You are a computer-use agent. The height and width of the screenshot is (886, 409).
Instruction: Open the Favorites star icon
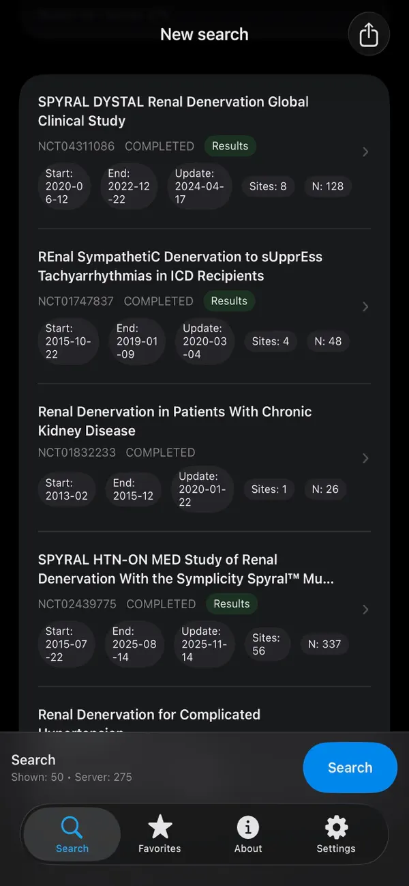[160, 827]
